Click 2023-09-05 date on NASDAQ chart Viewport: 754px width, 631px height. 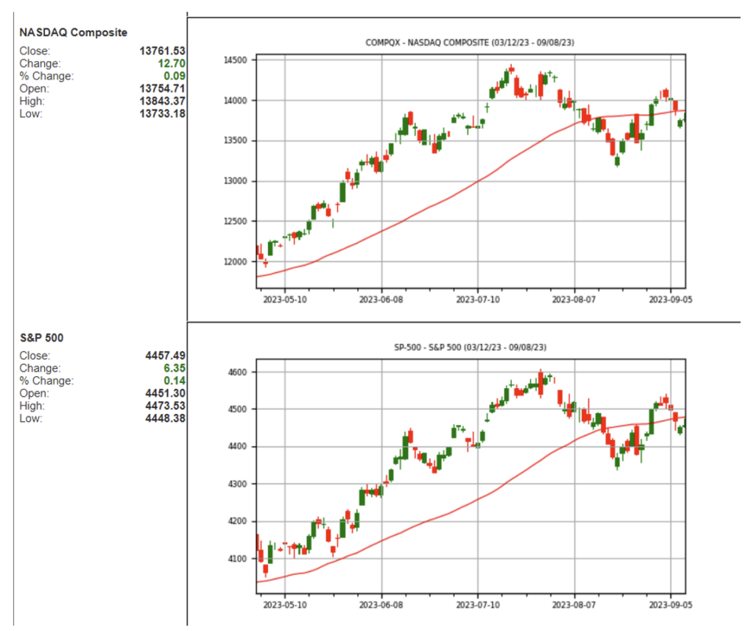[x=671, y=300]
